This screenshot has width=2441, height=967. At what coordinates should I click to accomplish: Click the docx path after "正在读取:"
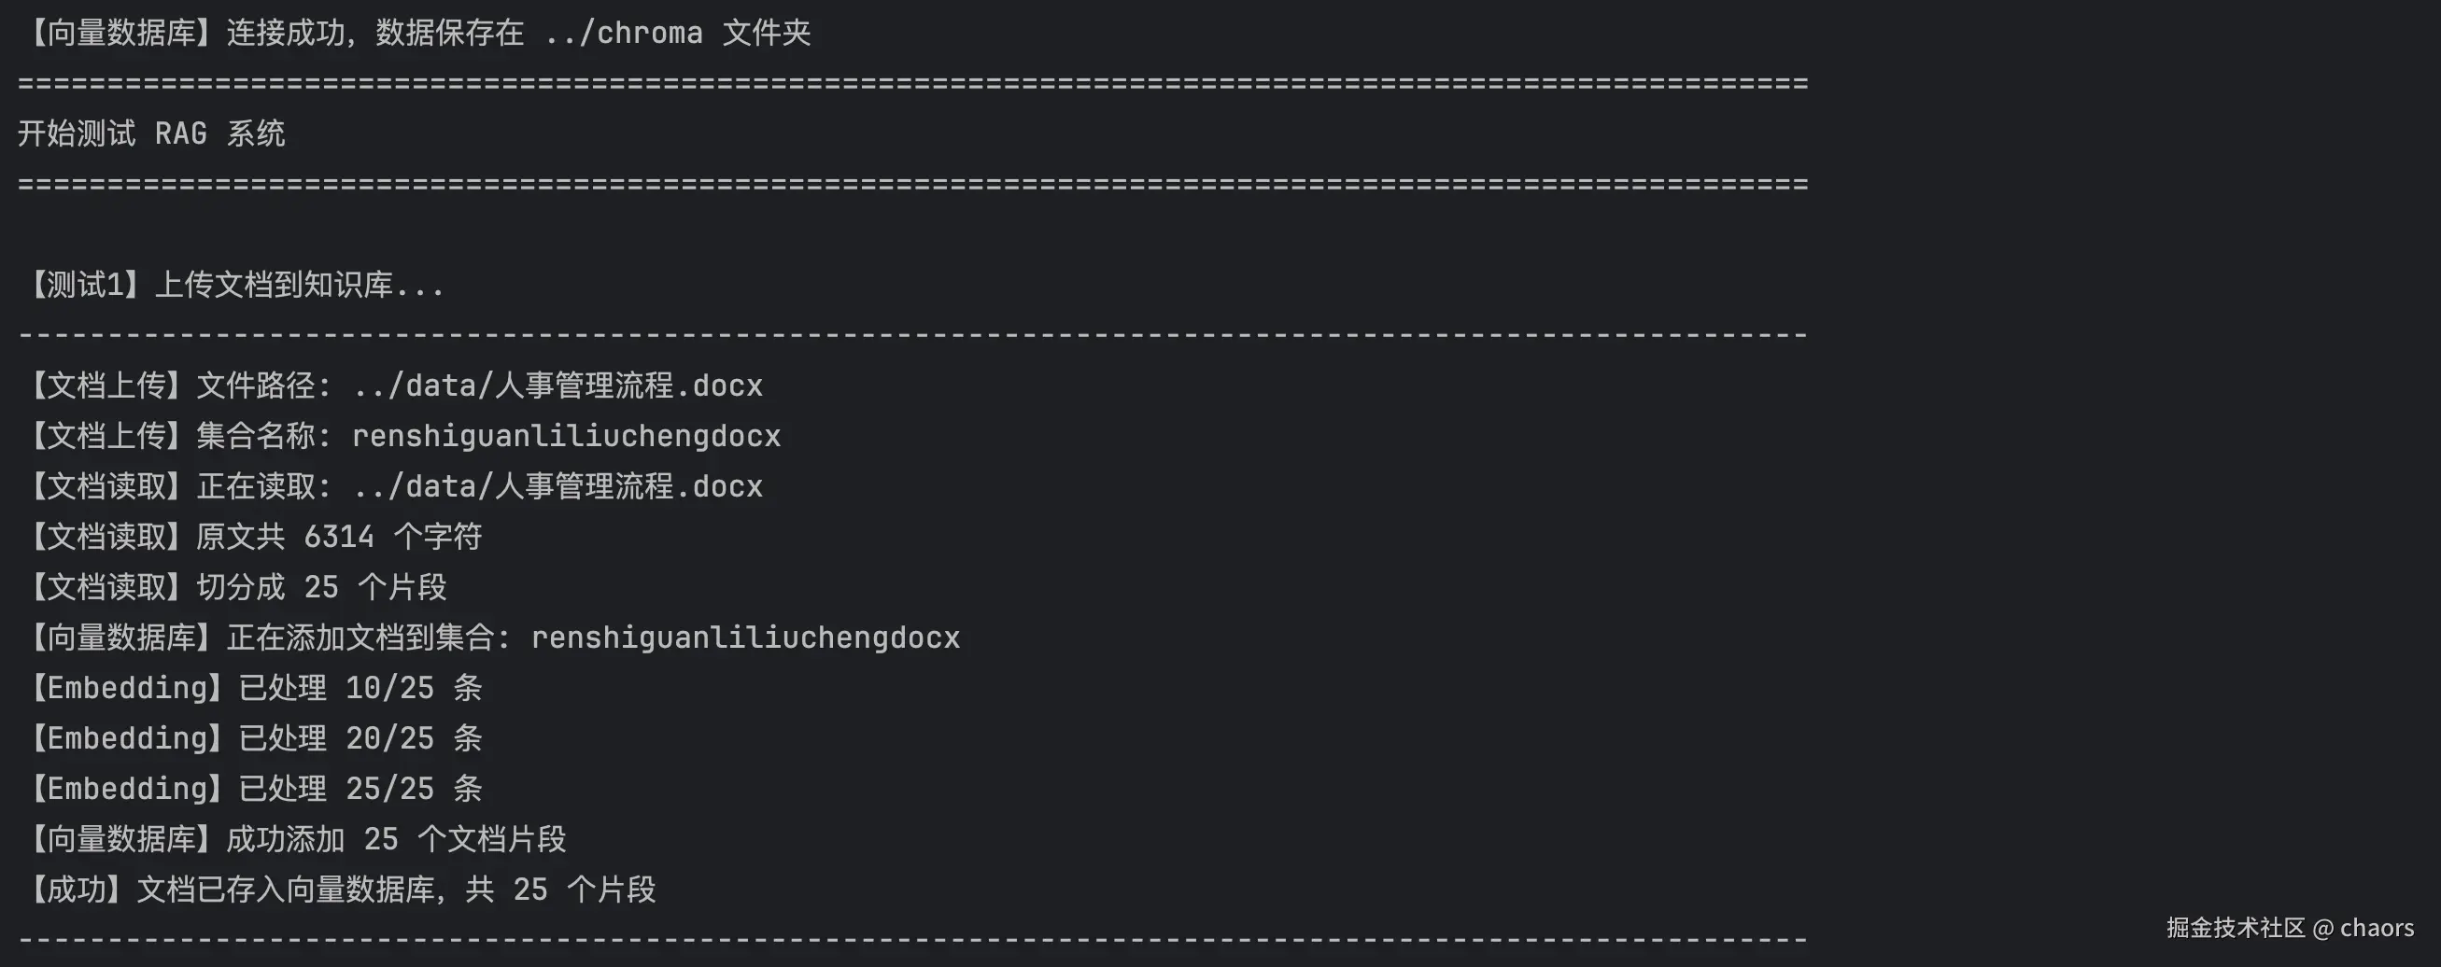(x=557, y=487)
